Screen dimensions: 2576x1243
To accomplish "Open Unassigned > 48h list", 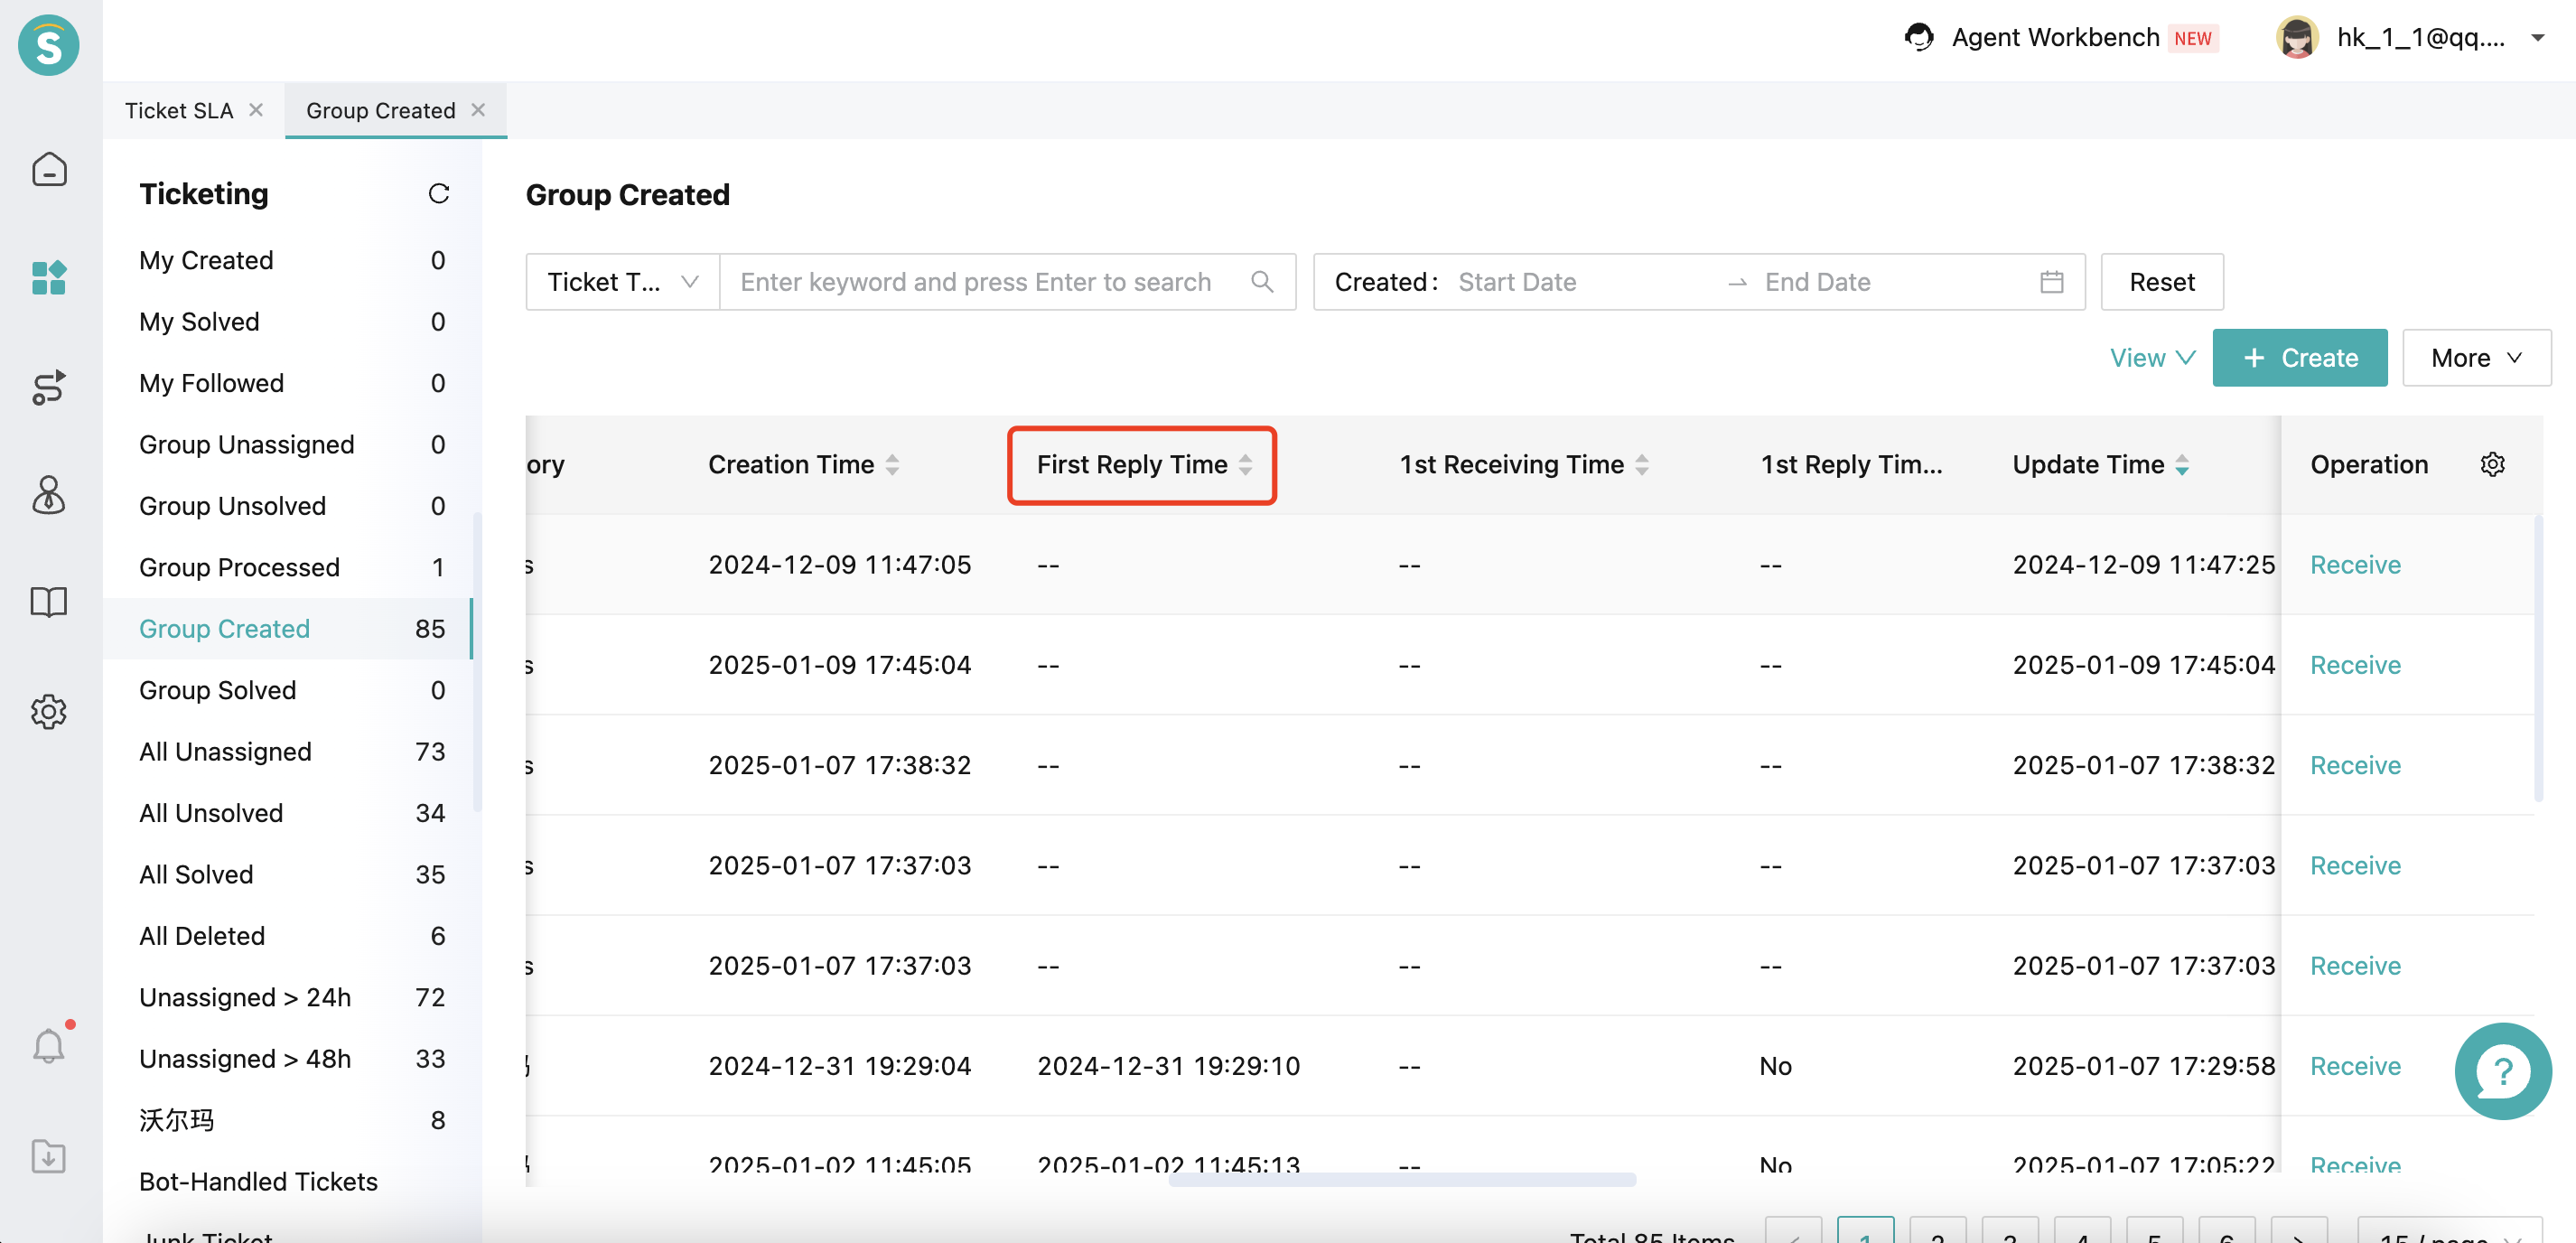I will [x=292, y=1059].
